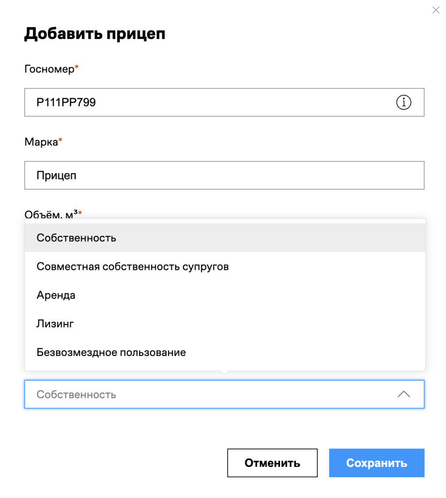Image resolution: width=446 pixels, height=498 pixels.
Task: Click the red asterisk next to Госномер
Action: coord(76,66)
